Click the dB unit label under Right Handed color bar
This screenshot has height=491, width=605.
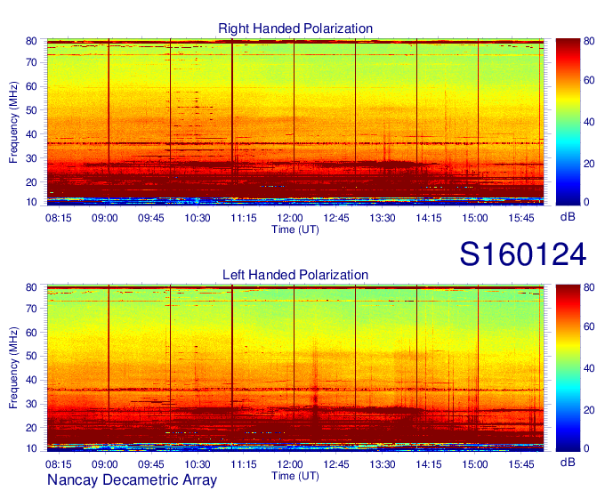point(568,217)
